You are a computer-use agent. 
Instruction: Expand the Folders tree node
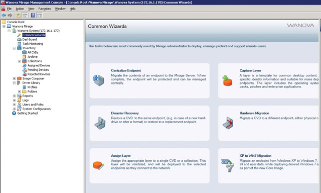(19, 91)
